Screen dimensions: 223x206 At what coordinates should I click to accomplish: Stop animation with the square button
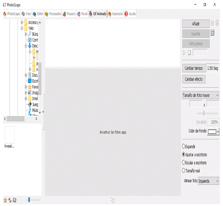189,53
